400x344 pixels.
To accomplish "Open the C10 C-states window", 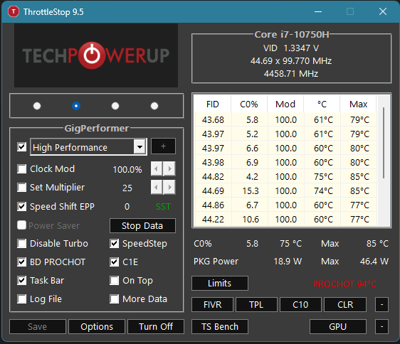I will coord(300,305).
